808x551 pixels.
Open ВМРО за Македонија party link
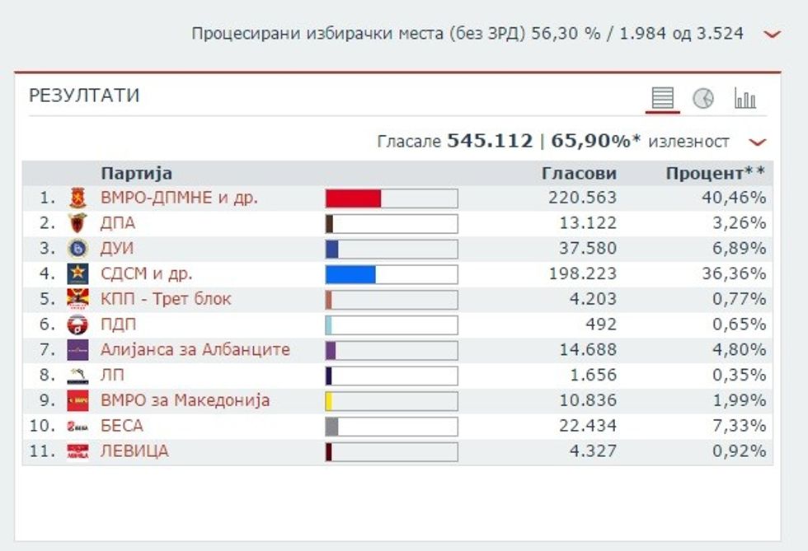[185, 401]
